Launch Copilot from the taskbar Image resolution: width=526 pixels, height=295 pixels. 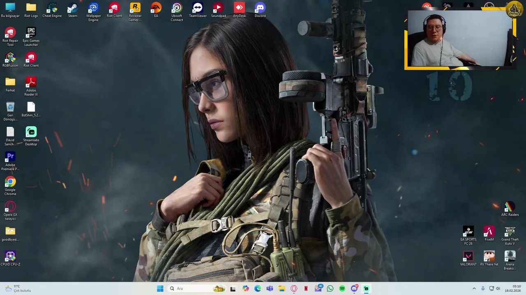tap(245, 288)
